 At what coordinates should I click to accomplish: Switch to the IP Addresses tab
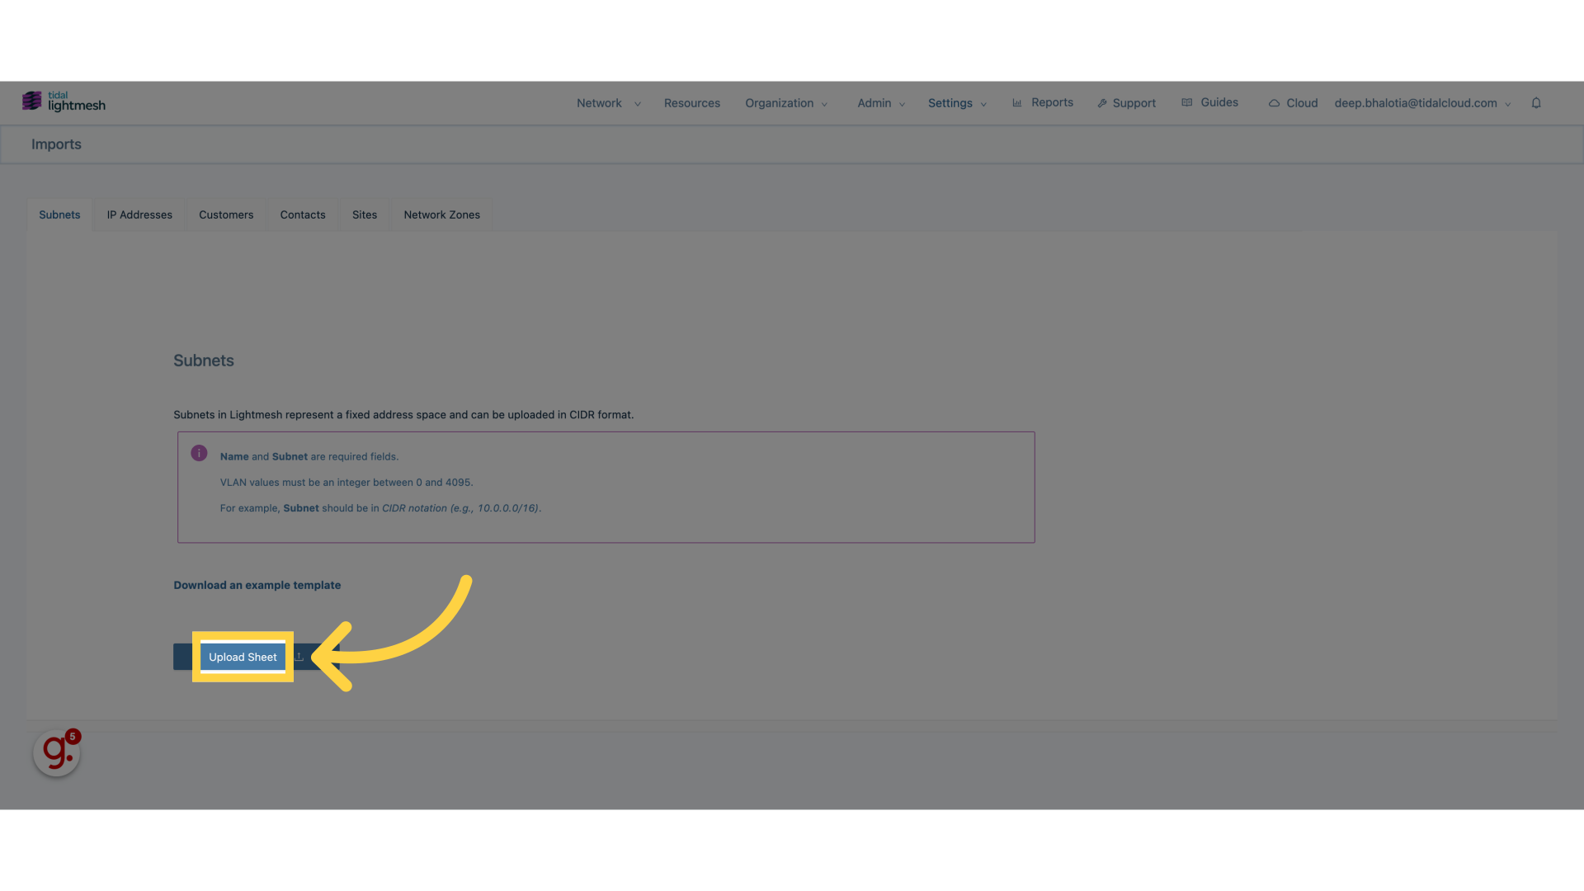[139, 214]
